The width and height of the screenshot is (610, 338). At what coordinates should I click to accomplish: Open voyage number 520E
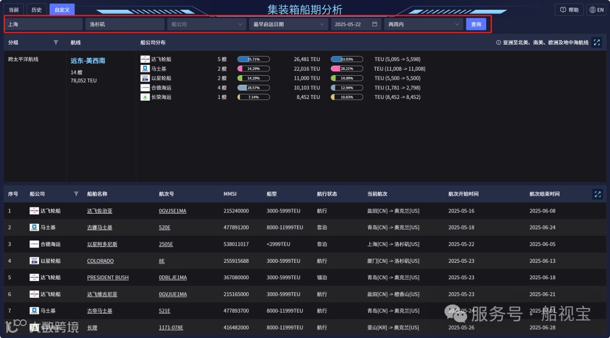point(164,227)
